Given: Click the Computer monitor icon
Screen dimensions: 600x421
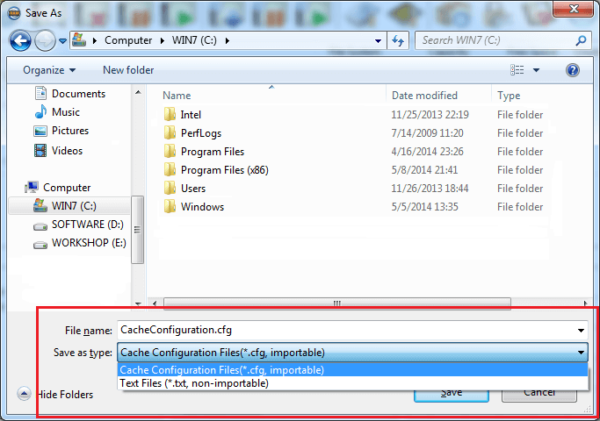Looking at the screenshot, I should [x=32, y=187].
